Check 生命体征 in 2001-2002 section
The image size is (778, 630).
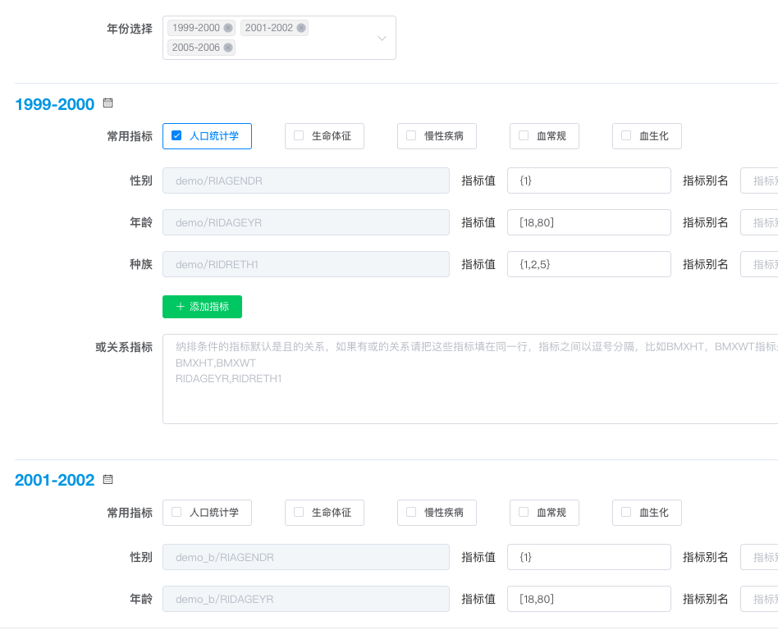click(x=299, y=512)
